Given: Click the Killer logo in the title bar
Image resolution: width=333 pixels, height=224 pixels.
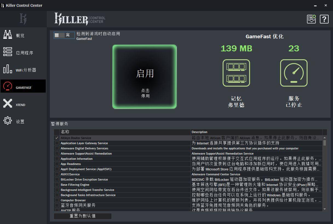Looking at the screenshot, I should 3,5.
